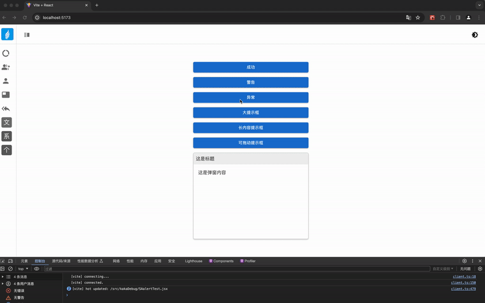Open the donut chart sidebar icon
Viewport: 485px width, 303px height.
point(6,53)
